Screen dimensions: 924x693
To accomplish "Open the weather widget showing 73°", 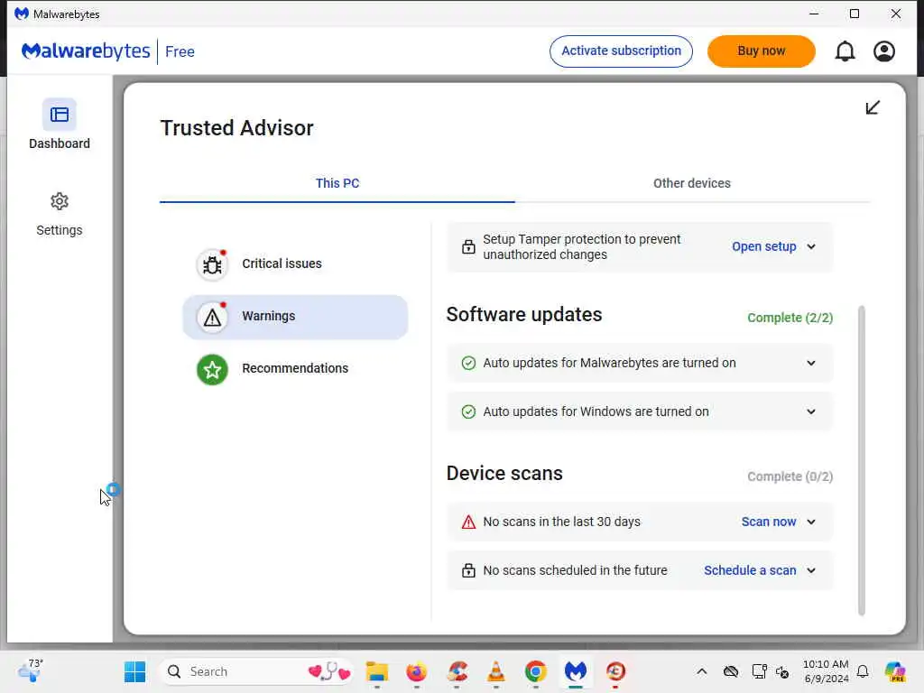I will (31, 670).
